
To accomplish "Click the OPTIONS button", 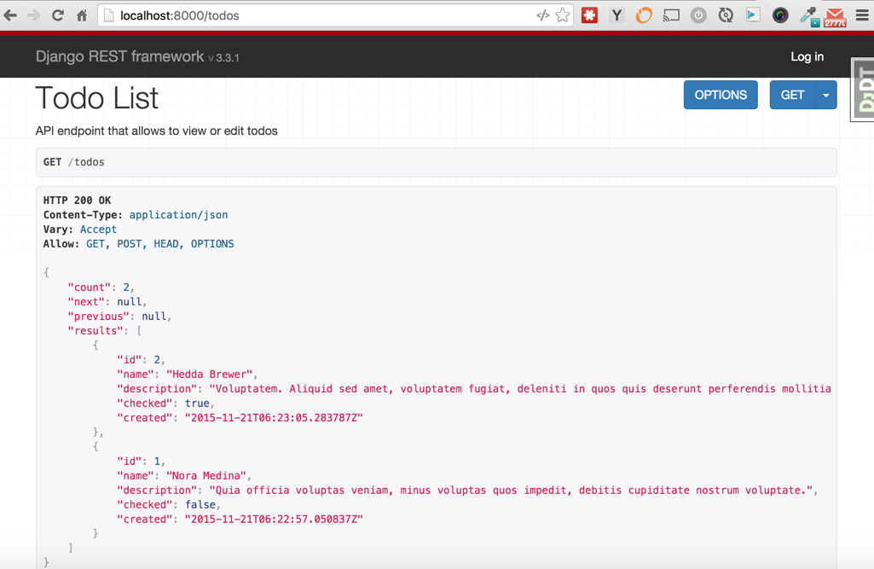I will 721,96.
